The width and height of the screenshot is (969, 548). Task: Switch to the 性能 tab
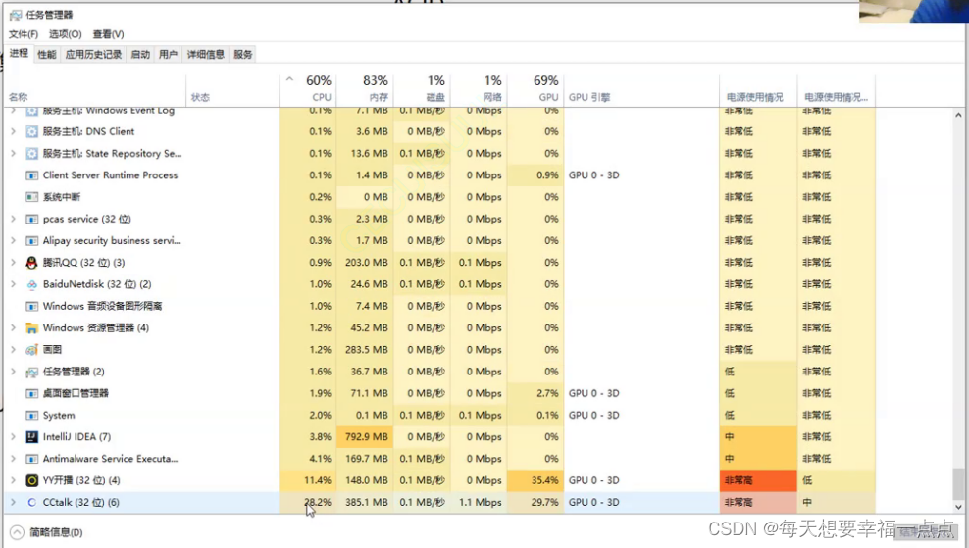point(47,54)
